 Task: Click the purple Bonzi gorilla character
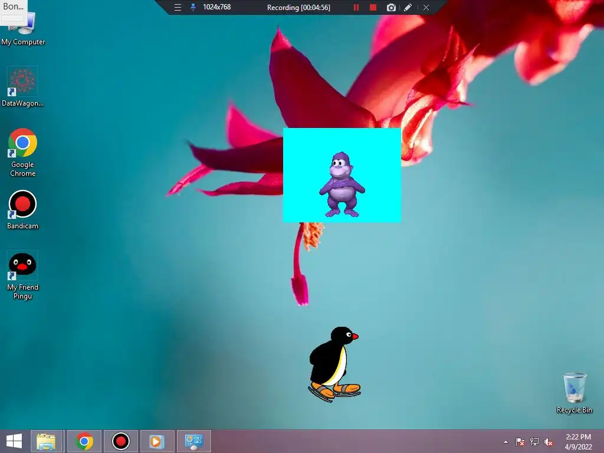click(342, 185)
